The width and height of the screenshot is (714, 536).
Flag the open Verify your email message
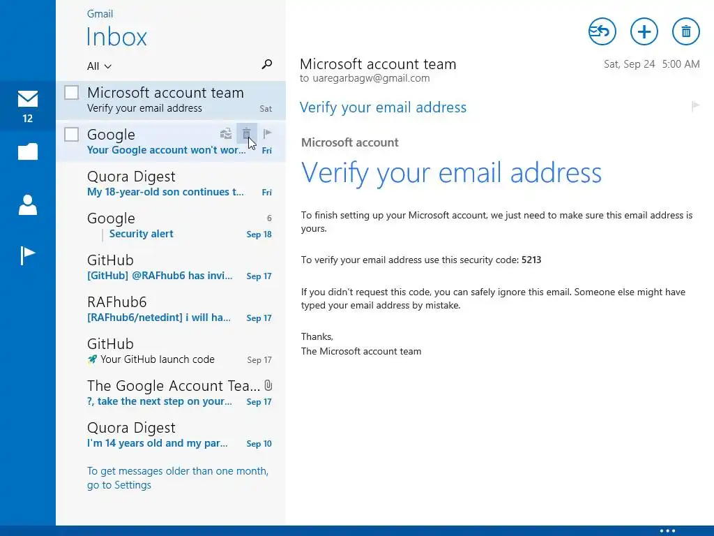coord(695,106)
